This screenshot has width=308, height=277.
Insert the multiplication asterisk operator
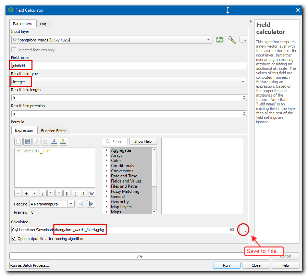pos(51,193)
